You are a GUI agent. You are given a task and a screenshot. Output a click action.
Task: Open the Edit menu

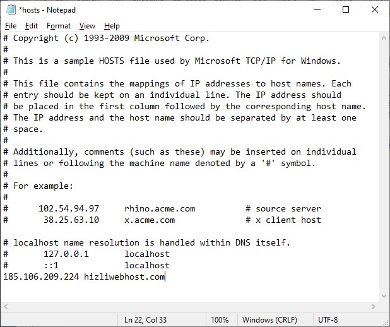pyautogui.click(x=32, y=26)
